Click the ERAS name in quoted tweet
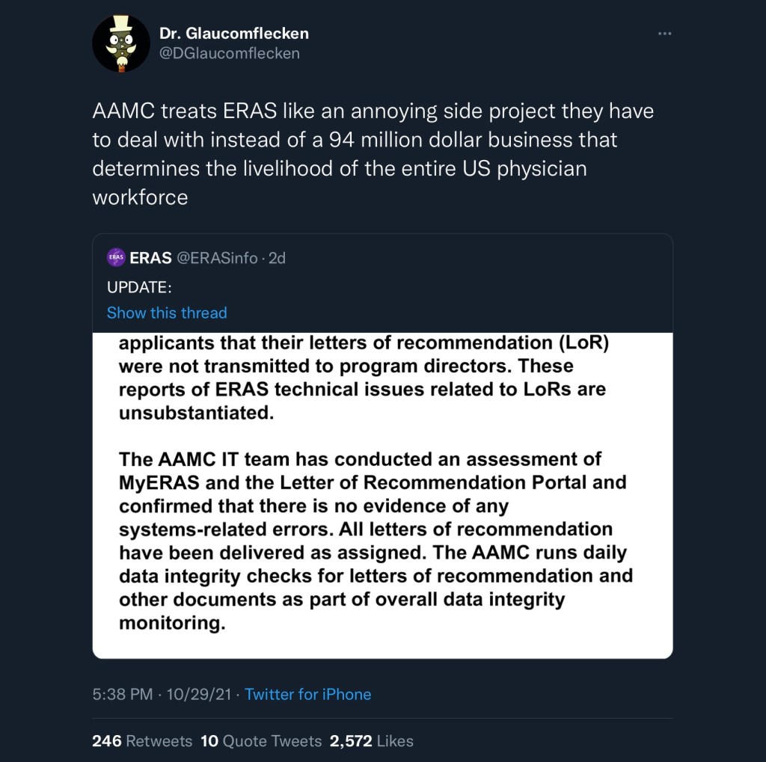 (x=150, y=258)
